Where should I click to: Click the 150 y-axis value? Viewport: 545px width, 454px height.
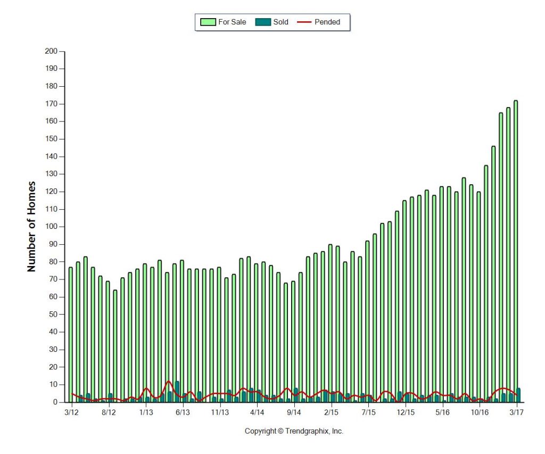coord(51,139)
